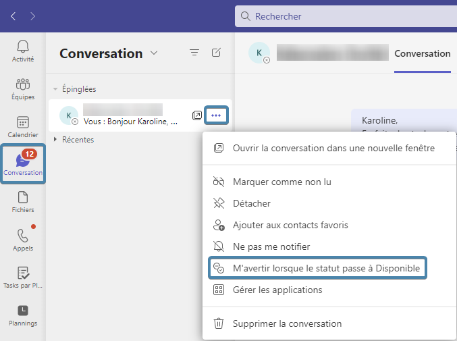Navigate back with the left arrow
Image resolution: width=457 pixels, height=341 pixels.
coord(14,16)
